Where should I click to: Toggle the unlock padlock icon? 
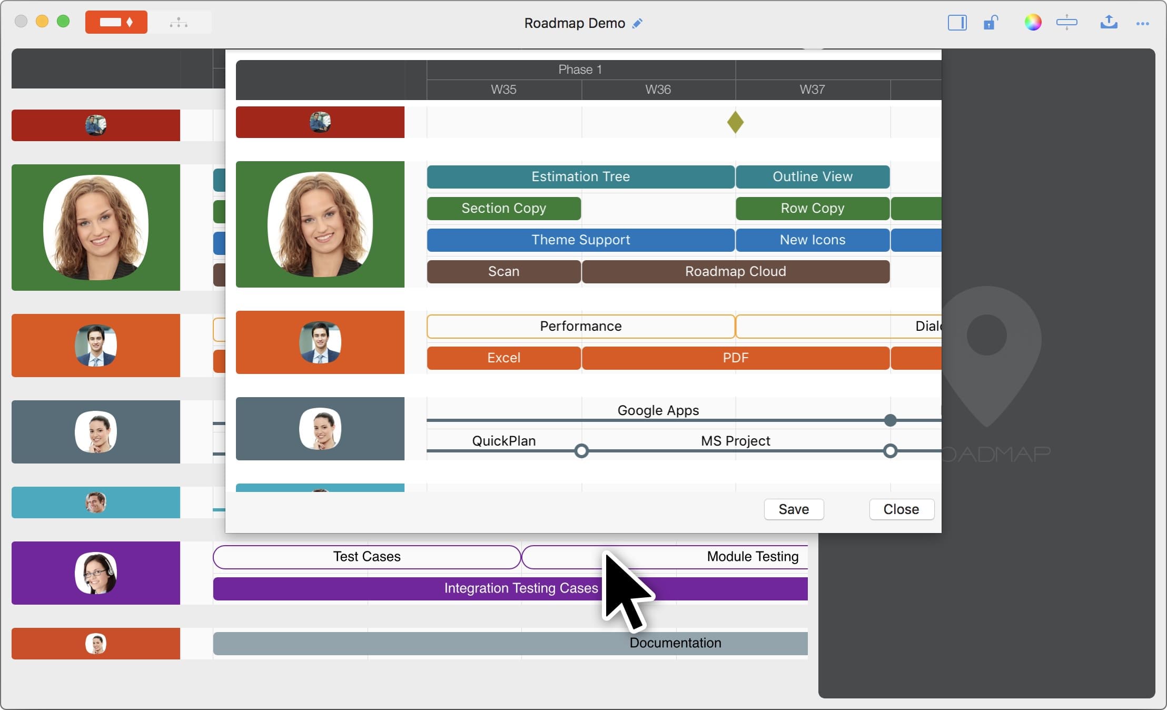991,23
